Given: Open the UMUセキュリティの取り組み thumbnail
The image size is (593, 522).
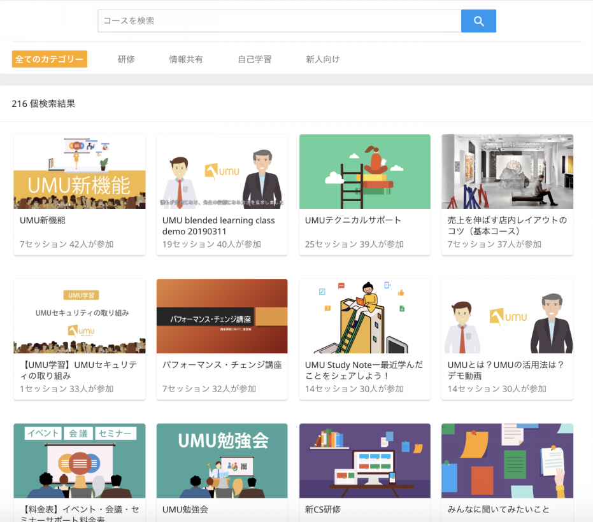Looking at the screenshot, I should pos(80,316).
